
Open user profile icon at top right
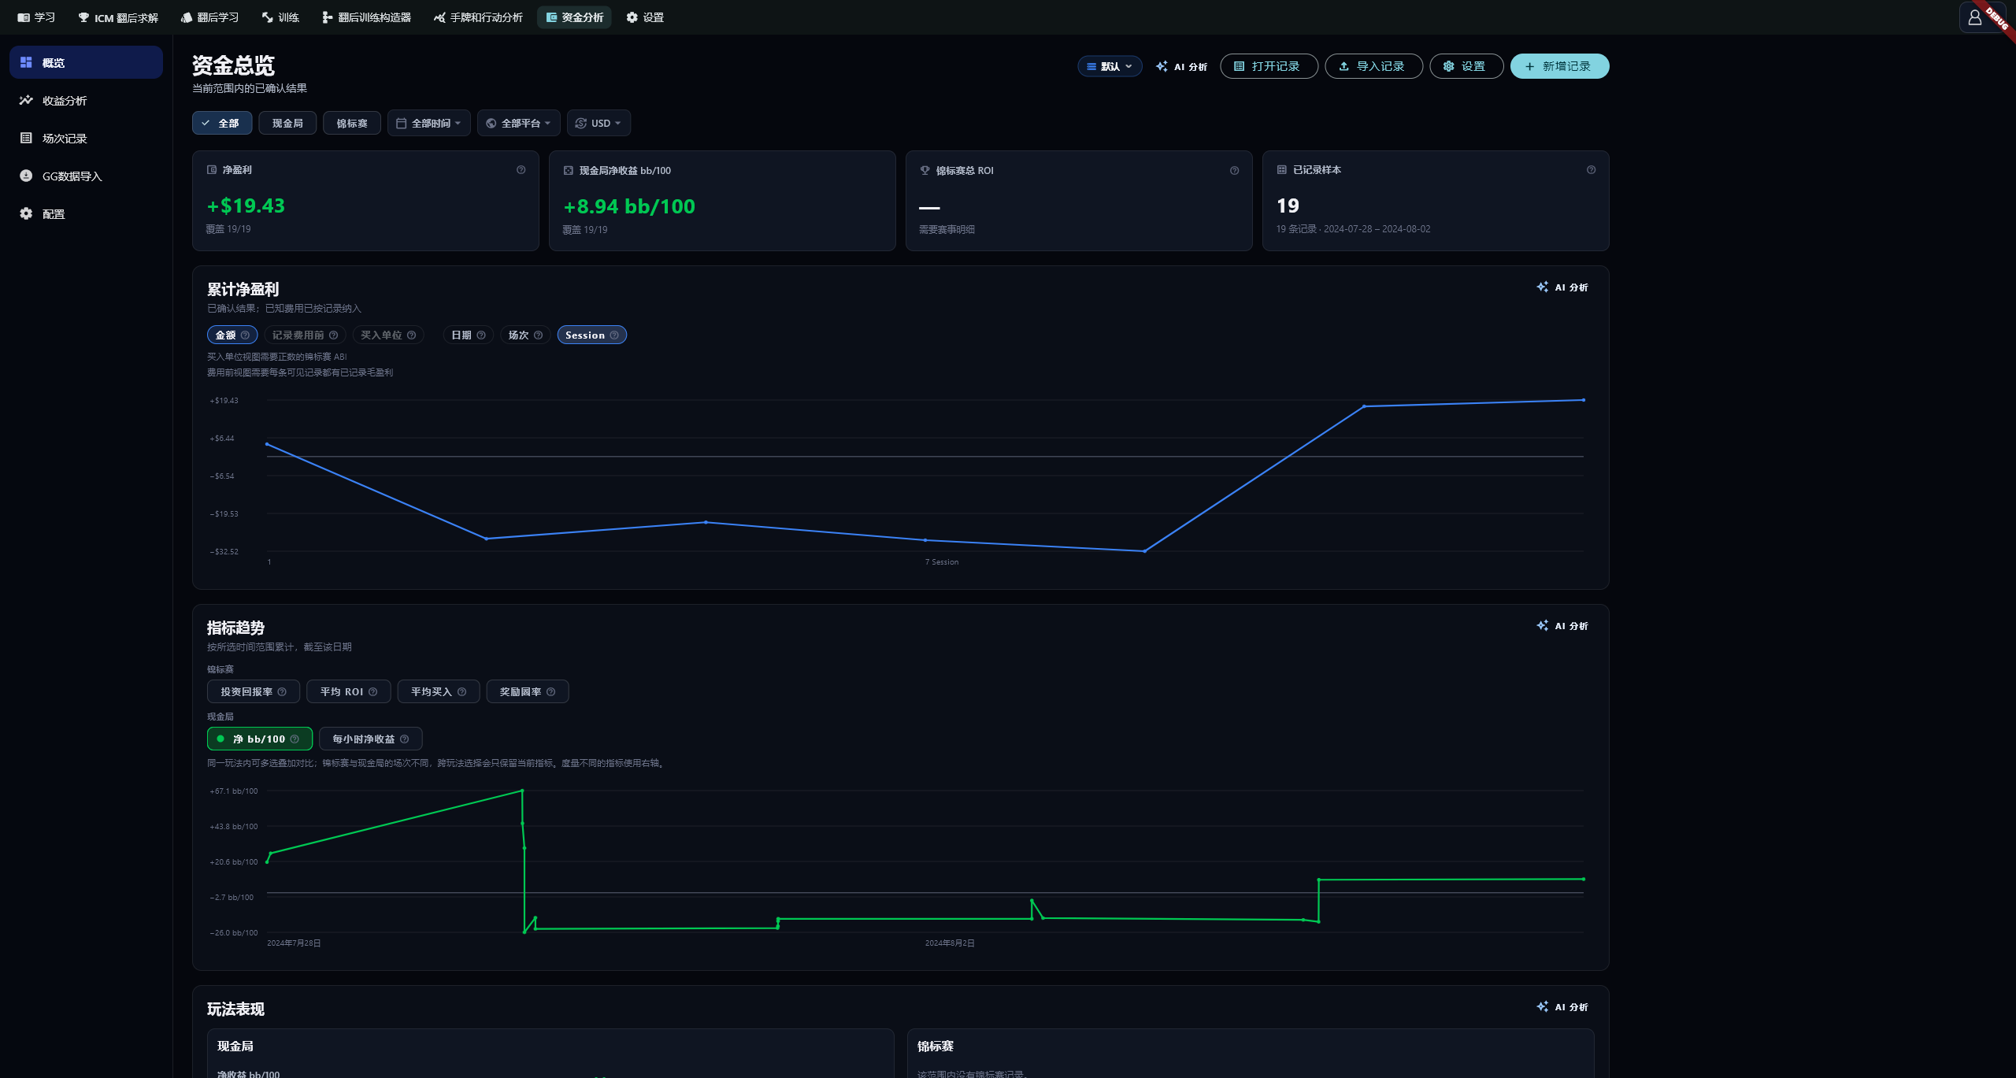pos(1974,17)
